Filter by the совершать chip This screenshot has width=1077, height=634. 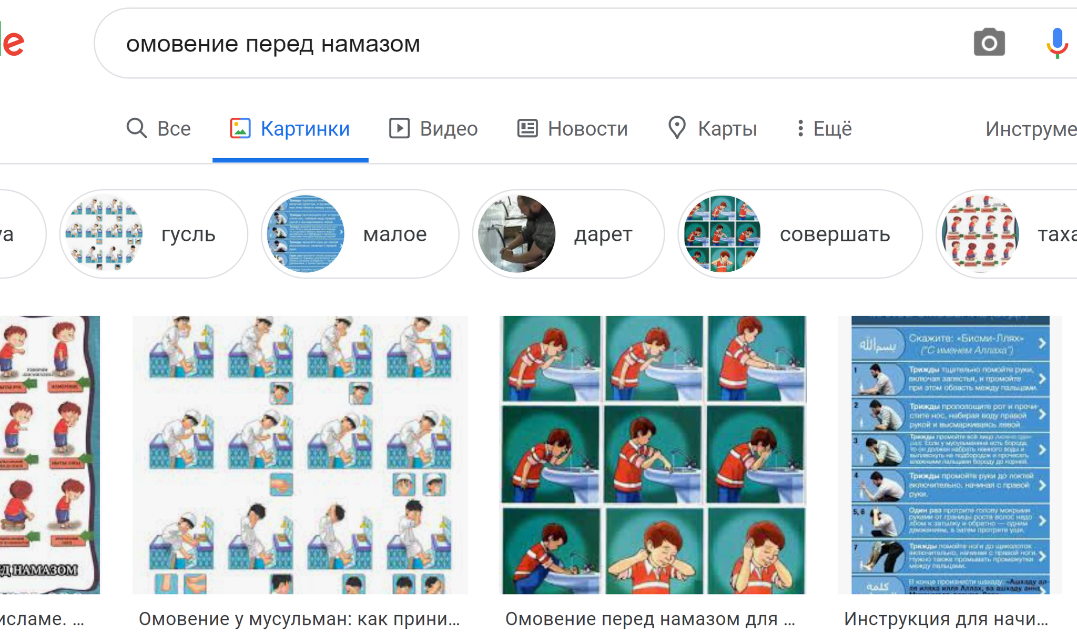(800, 234)
